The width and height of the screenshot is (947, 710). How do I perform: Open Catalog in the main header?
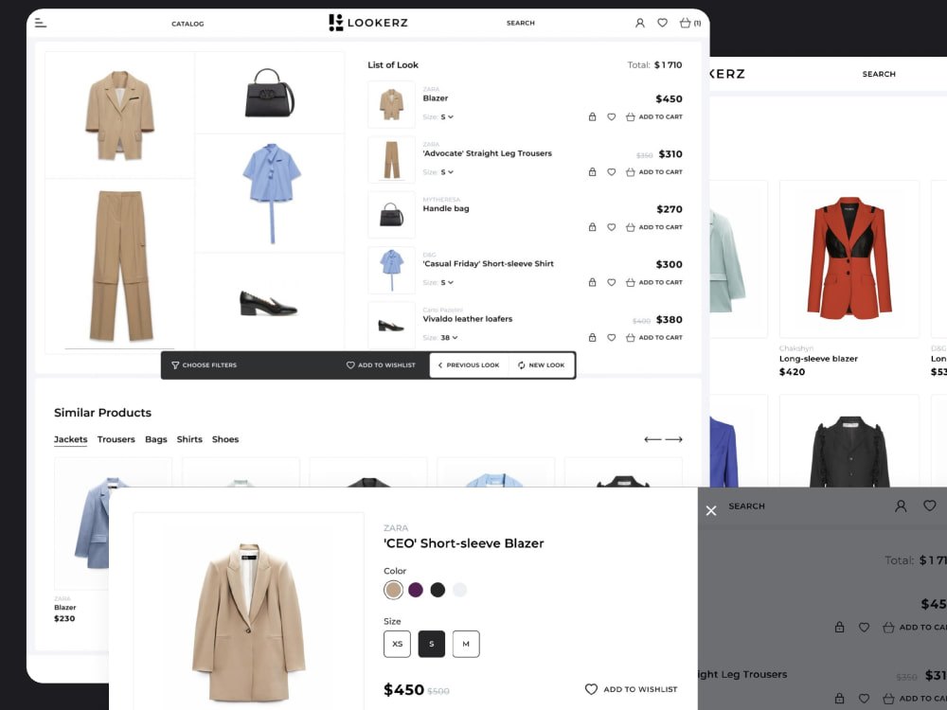tap(188, 25)
